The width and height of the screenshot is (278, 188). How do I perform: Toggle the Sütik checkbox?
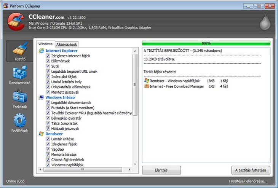(x=48, y=66)
